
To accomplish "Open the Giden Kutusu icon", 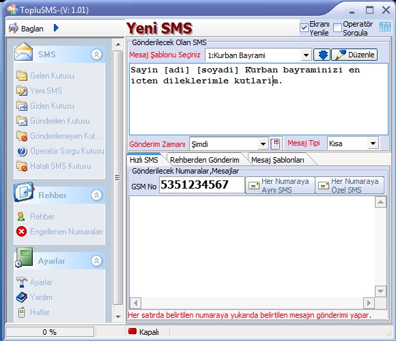I will pos(22,106).
